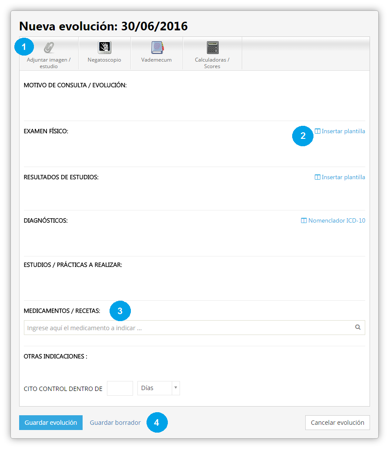The image size is (390, 453).
Task: Save with Guardar evolución button
Action: 51,422
